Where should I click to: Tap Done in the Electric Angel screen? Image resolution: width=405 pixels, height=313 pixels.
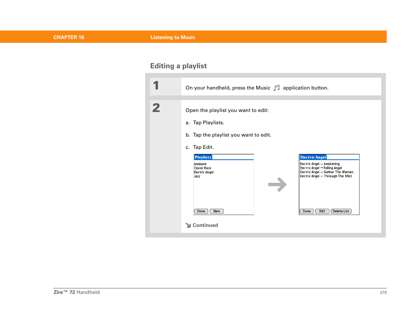click(307, 211)
